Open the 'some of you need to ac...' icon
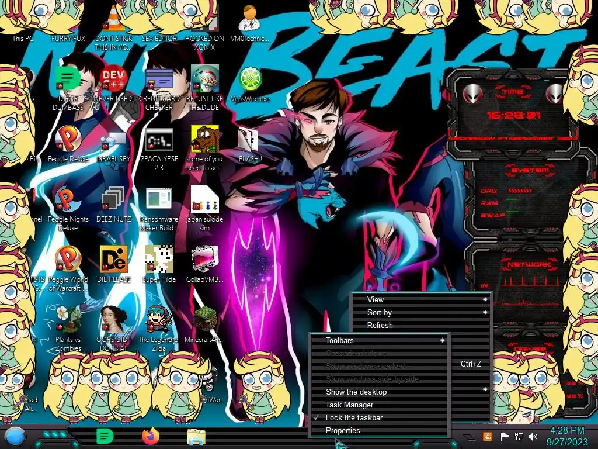 (204, 147)
